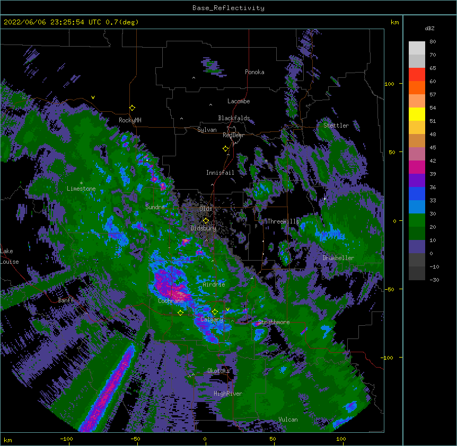Select the 54 dBZ yellow color swatch
457x446 pixels.
[417, 114]
